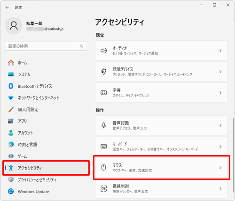Open the 聴覚デバイス settings card
Viewport: 235px width, 201px height.
pyautogui.click(x=161, y=72)
